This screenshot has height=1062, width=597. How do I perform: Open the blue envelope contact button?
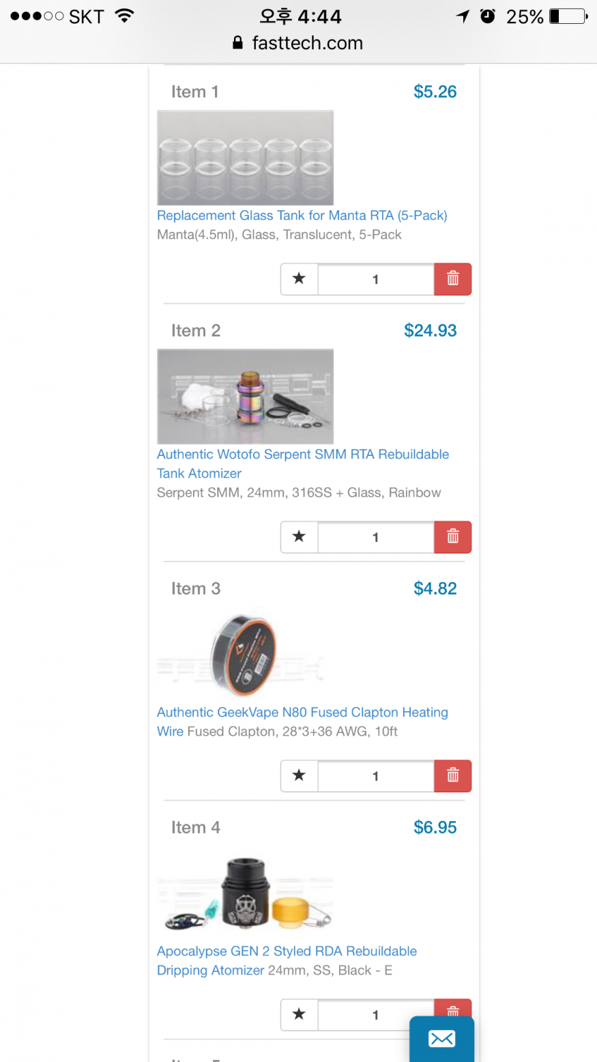tap(441, 1039)
